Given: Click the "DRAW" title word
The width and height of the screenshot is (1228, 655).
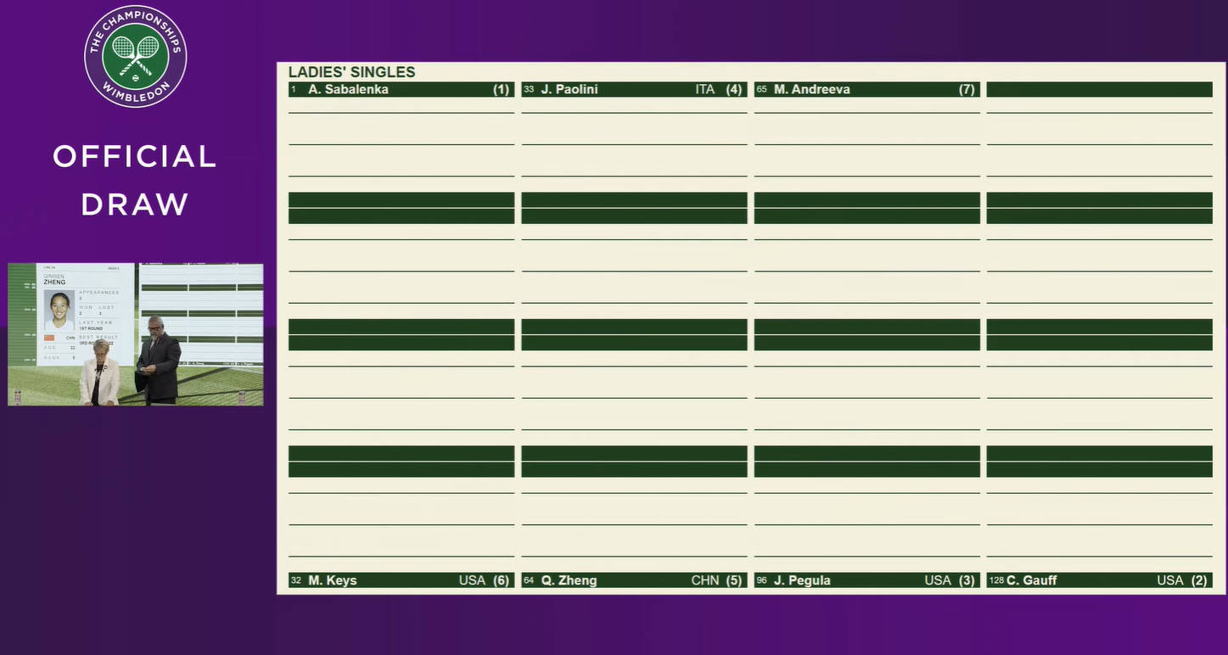Looking at the screenshot, I should (x=135, y=204).
